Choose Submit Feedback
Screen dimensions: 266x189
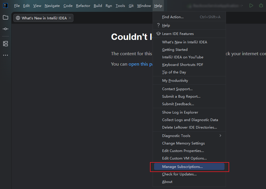[189, 104]
